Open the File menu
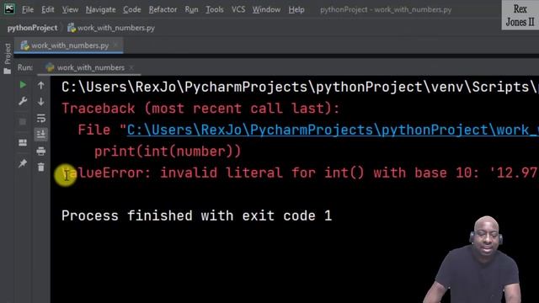539x303 pixels. [28, 9]
